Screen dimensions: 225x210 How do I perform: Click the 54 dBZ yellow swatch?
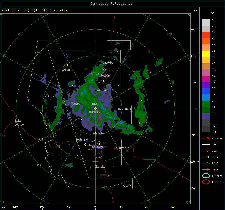click(x=206, y=54)
